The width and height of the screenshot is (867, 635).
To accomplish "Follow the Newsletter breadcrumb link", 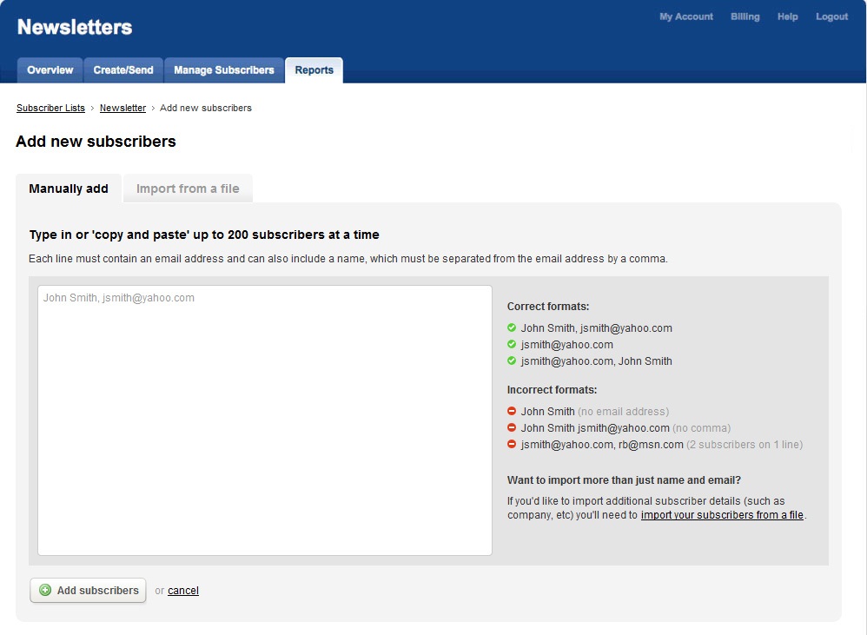I will coord(122,108).
